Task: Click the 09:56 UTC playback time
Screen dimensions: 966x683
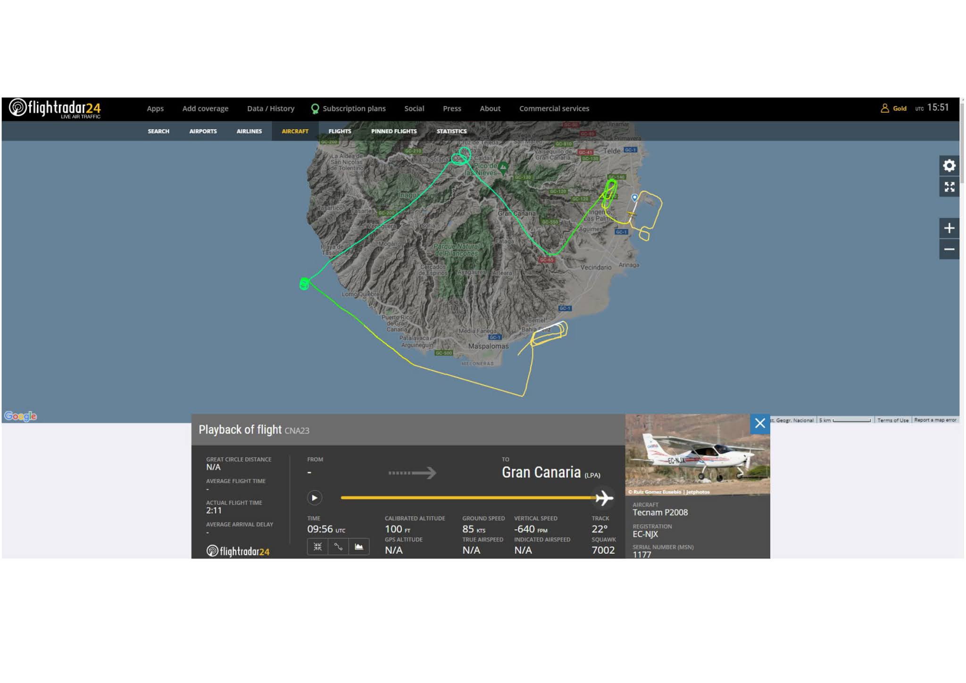Action: pyautogui.click(x=326, y=529)
